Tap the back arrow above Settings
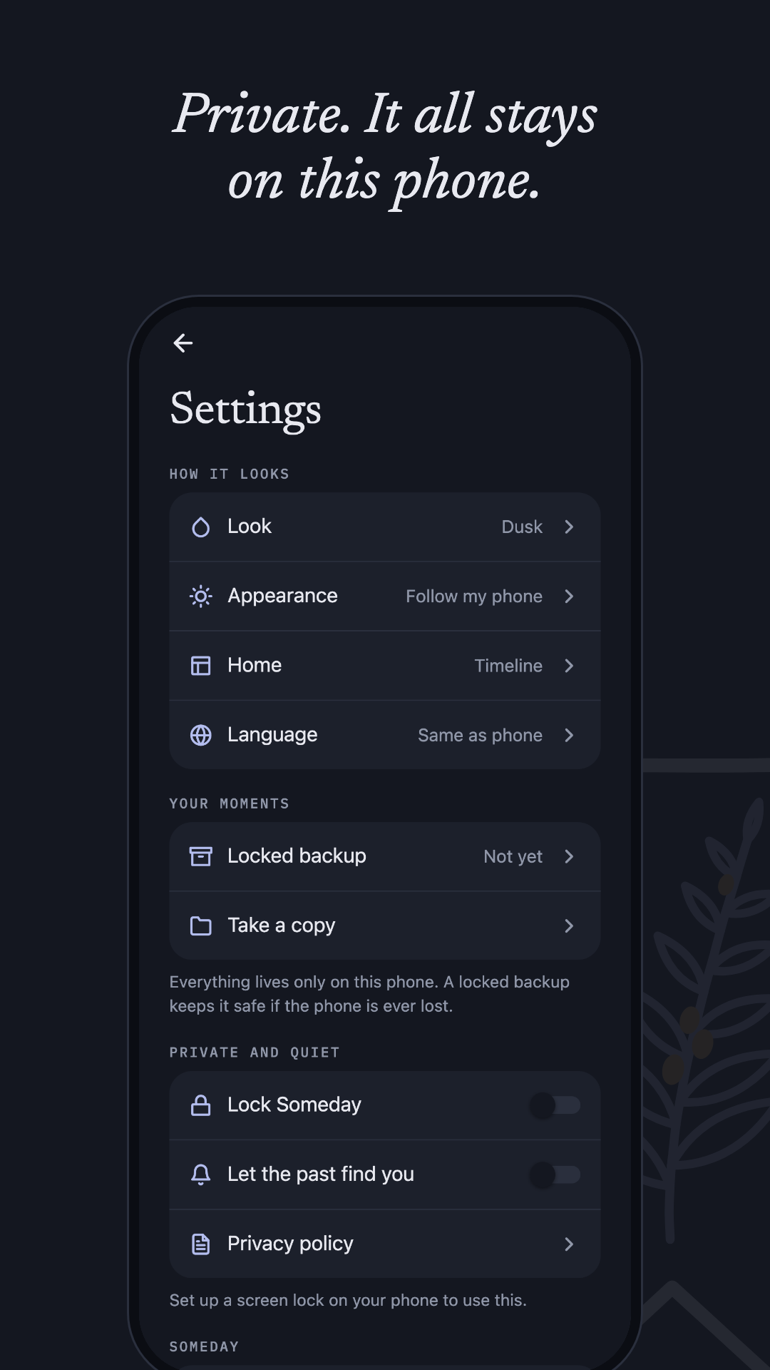 click(x=183, y=343)
